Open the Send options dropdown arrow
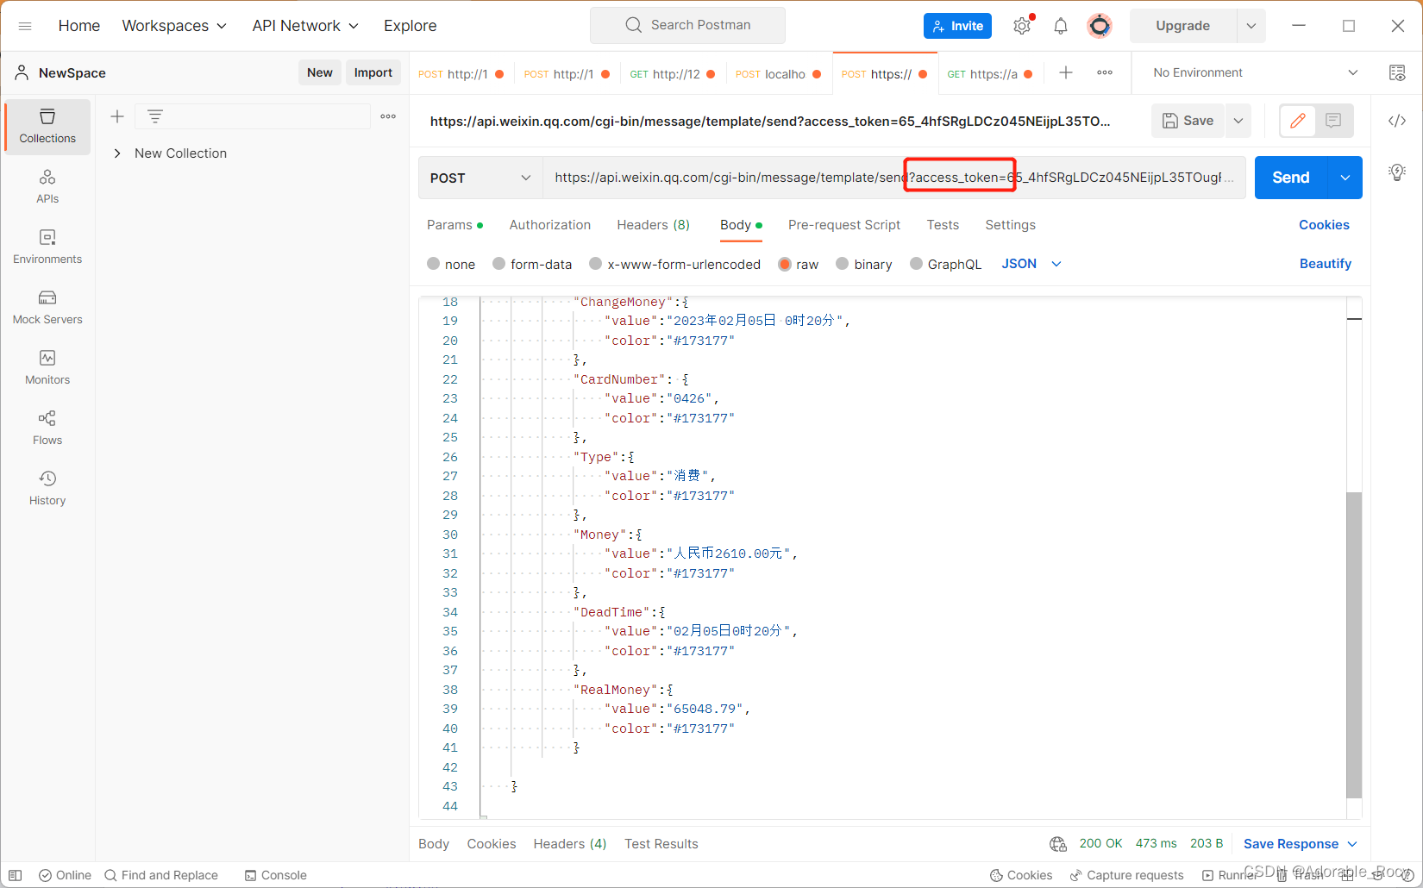Viewport: 1423px width, 888px height. coord(1345,178)
